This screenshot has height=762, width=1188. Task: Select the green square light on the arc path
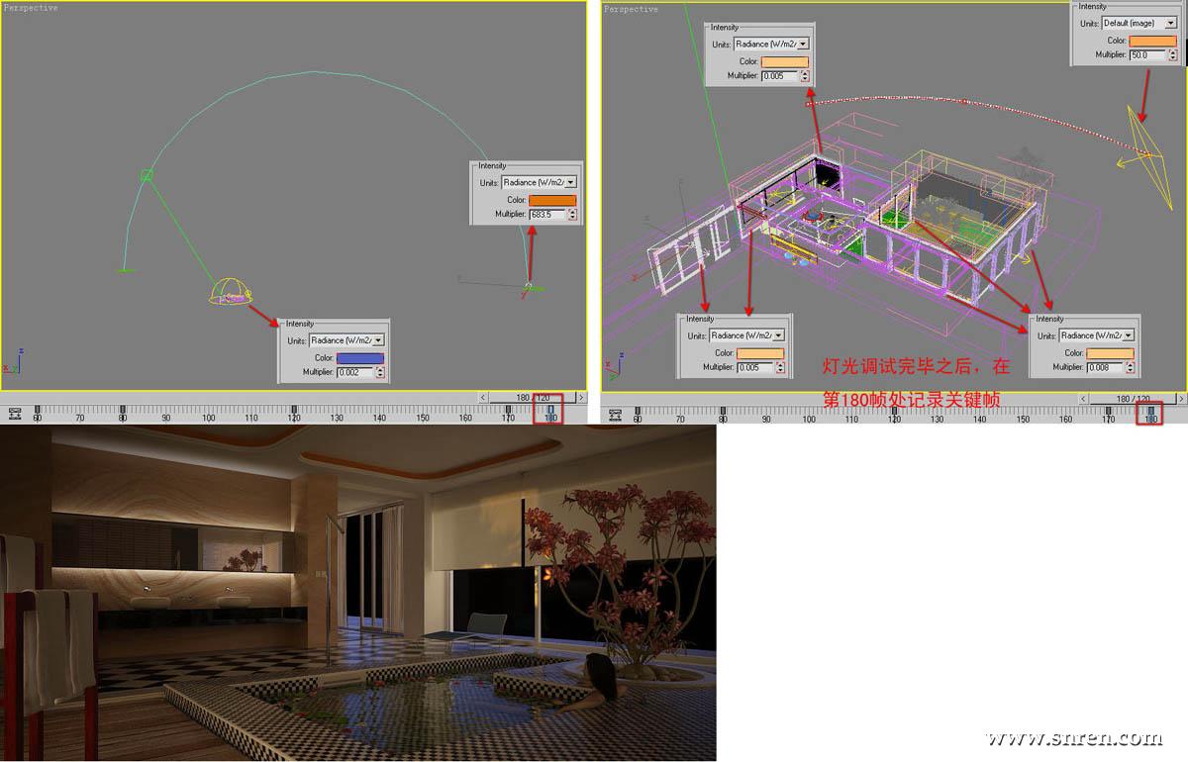tap(147, 175)
